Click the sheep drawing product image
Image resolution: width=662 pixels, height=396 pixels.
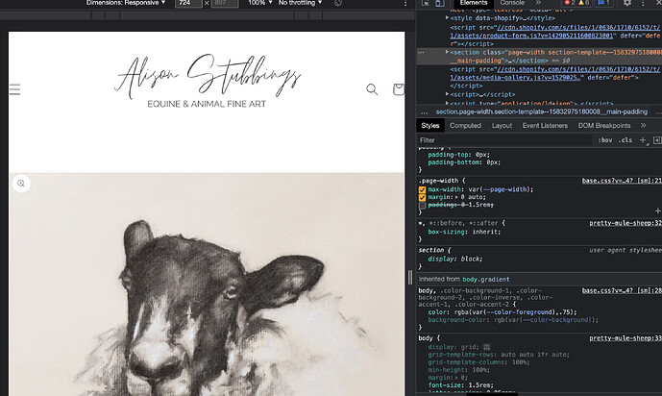point(207,285)
